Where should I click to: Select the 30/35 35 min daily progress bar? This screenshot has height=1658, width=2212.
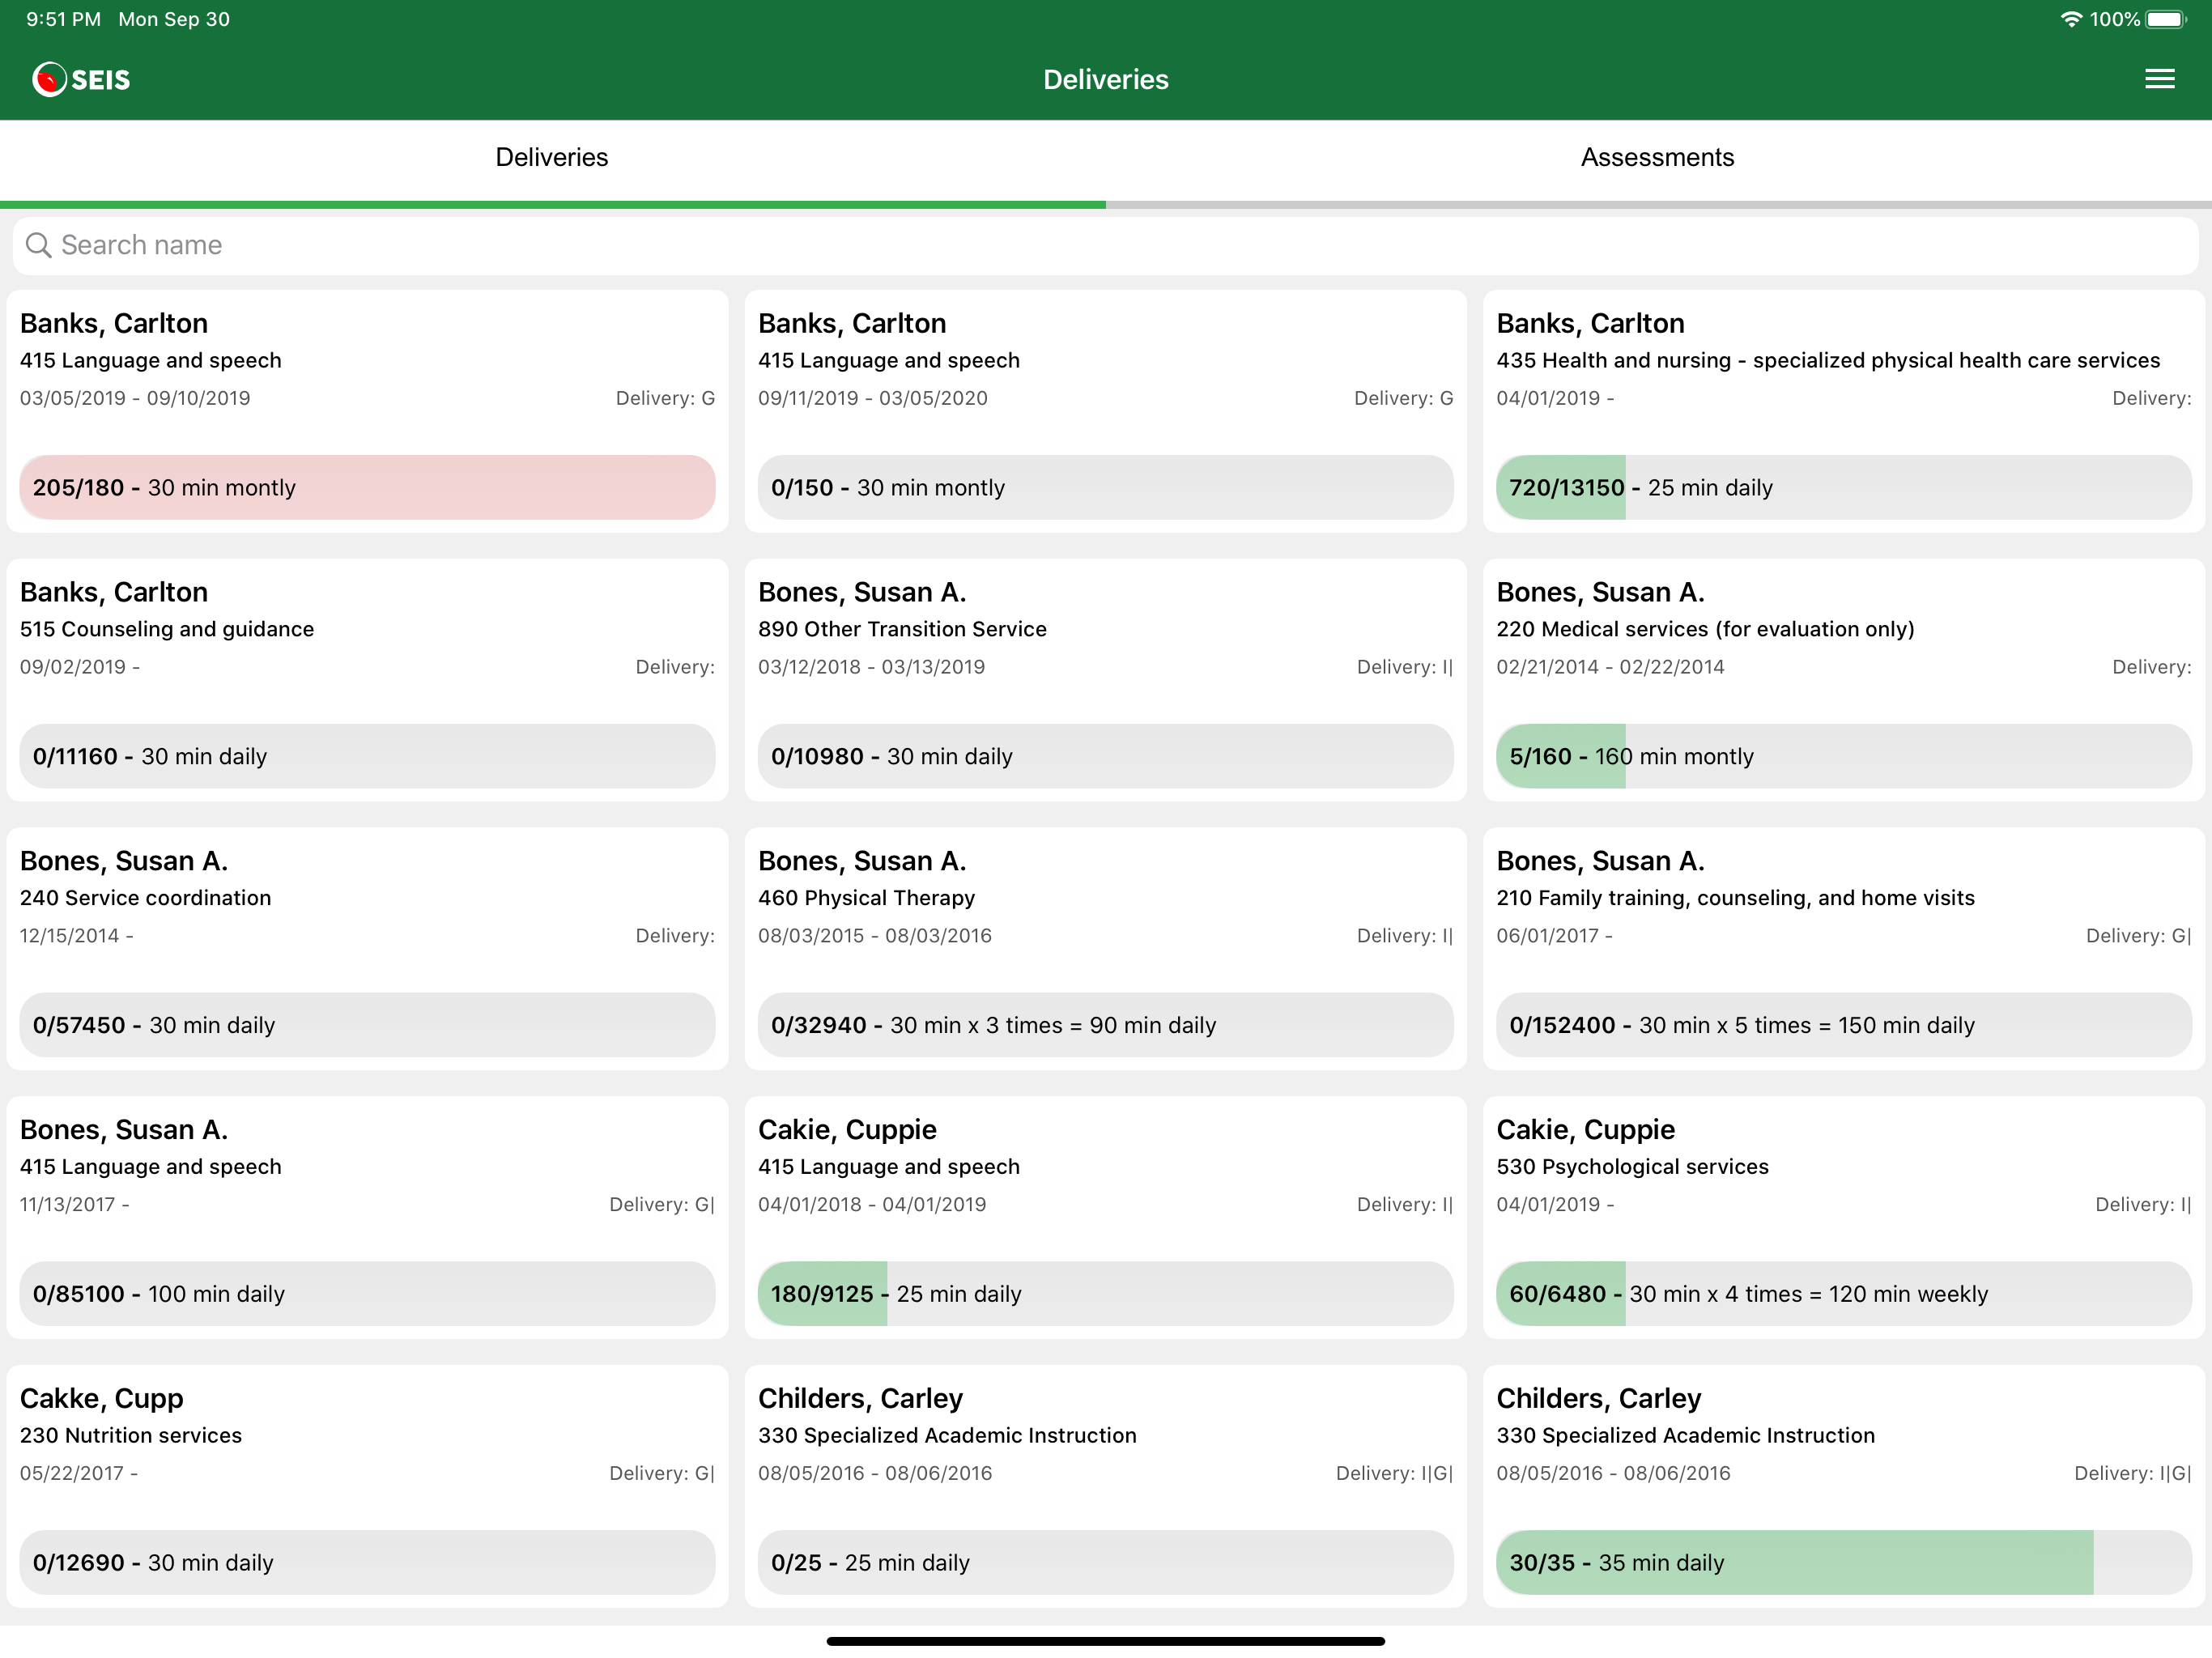pyautogui.click(x=1843, y=1562)
